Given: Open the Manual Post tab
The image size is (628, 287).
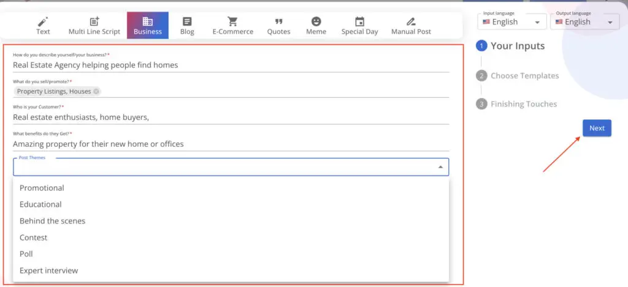Looking at the screenshot, I should click(x=411, y=26).
